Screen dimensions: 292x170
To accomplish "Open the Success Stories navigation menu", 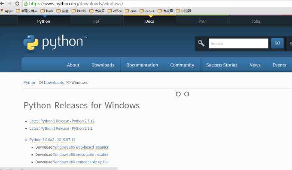I will coord(222,65).
